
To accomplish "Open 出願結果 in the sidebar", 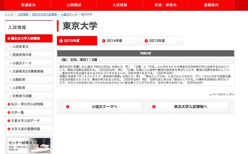I will [29, 80].
